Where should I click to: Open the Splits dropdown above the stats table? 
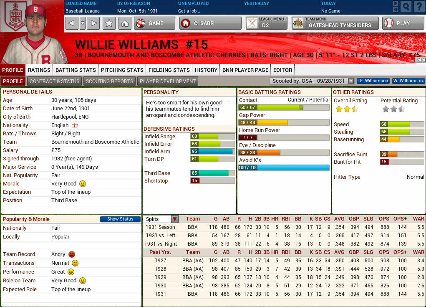click(174, 218)
